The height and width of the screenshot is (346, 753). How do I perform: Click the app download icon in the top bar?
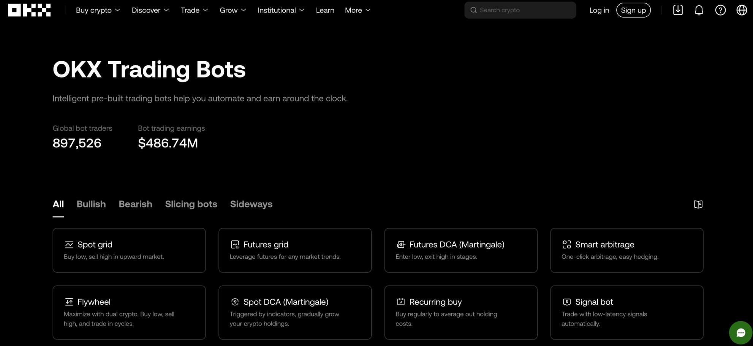point(677,10)
